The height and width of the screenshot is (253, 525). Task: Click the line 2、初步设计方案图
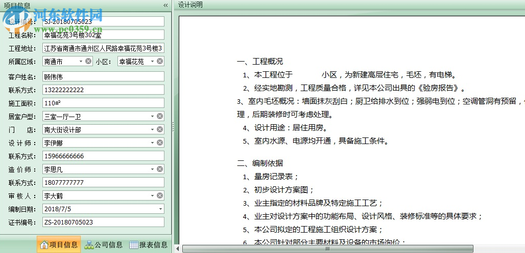click(278, 190)
